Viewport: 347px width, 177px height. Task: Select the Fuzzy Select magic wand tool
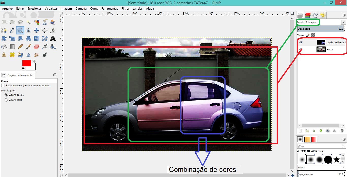[28, 22]
